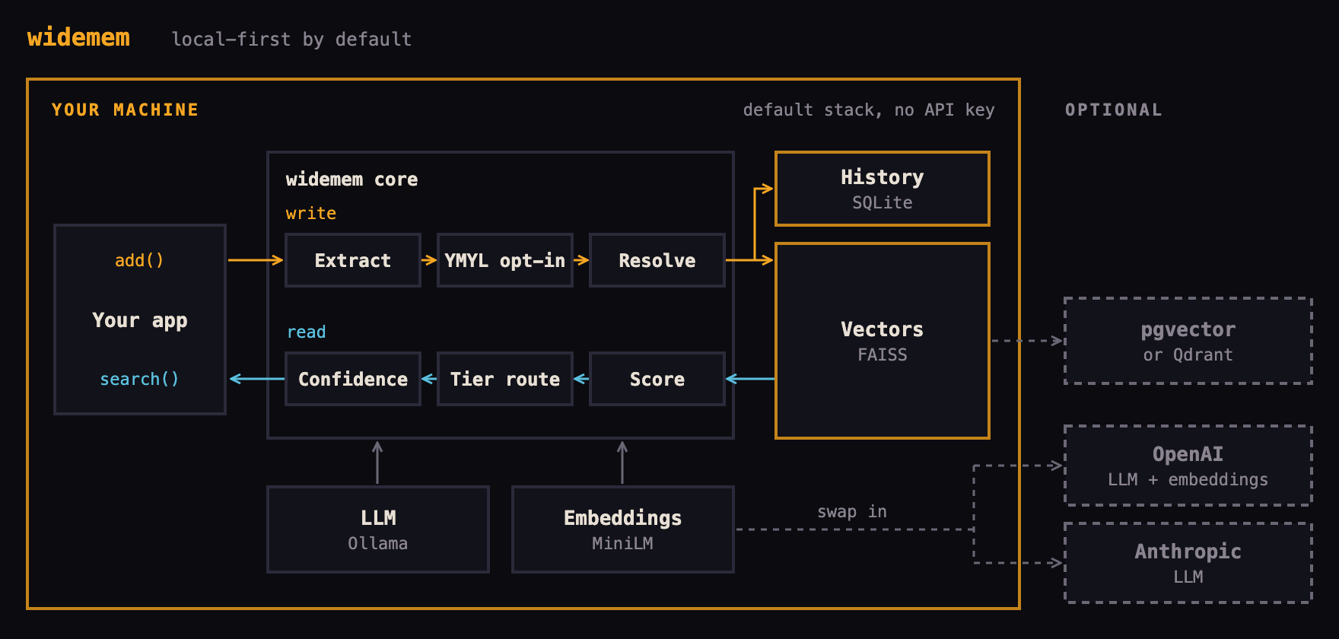Select the Score step box
The image size is (1339, 639).
657,379
